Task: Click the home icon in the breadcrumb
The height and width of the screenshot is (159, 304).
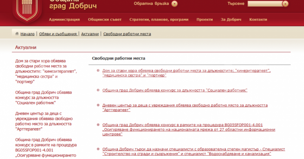Action: pyautogui.click(x=17, y=34)
